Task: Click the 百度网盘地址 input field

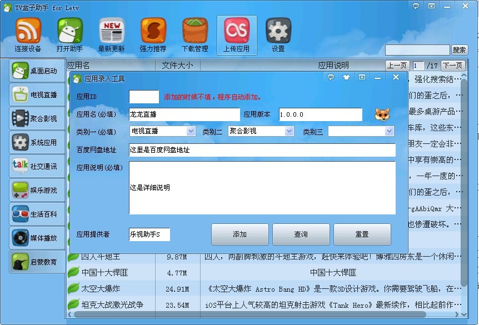Action: 262,149
